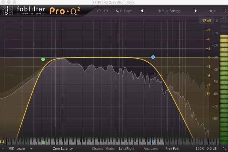
Task: Click the Pro-Q 2 product title
Action: coord(65,11)
